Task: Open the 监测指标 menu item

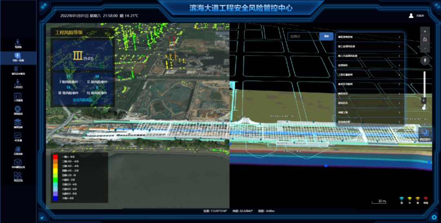Action: (370, 65)
